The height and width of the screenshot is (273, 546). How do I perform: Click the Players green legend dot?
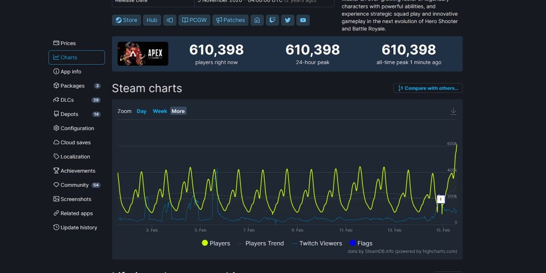(x=205, y=243)
